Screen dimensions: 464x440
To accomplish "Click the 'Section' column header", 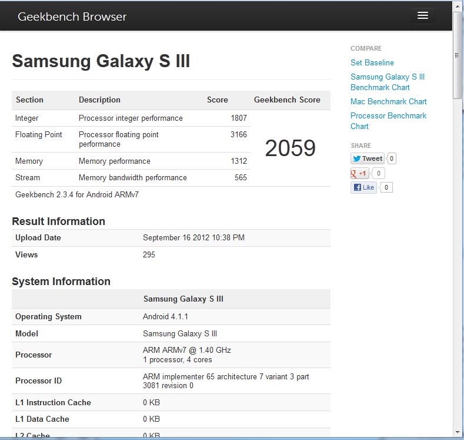I will coord(29,100).
